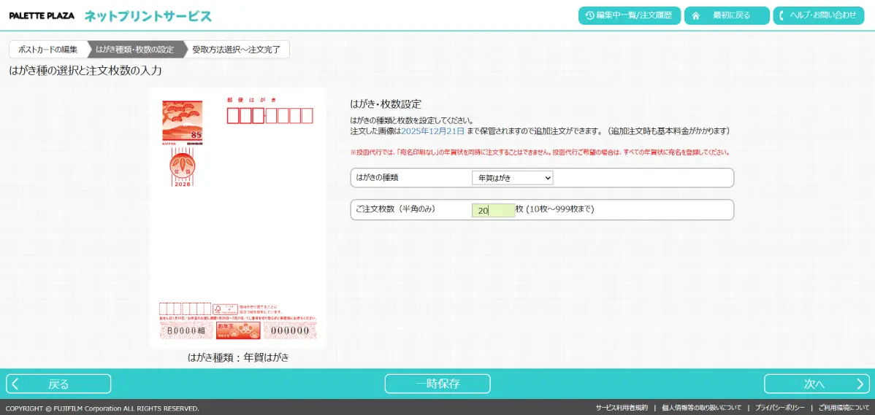Open プライバシーポリシー link

pyautogui.click(x=779, y=408)
